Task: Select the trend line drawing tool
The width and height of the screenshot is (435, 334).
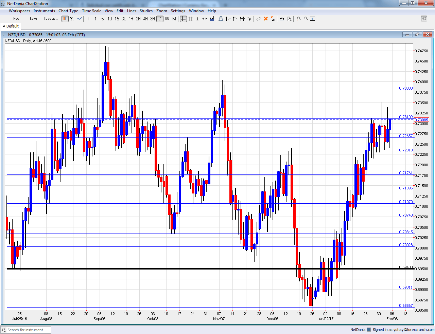Action: point(259,19)
